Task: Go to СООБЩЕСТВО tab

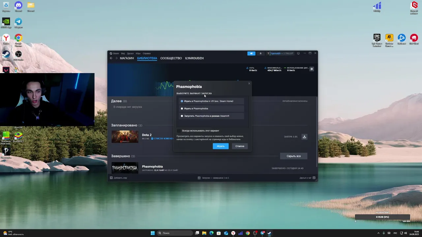Action: point(171,58)
